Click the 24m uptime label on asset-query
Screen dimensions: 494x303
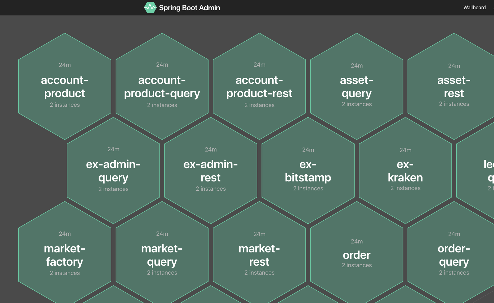pos(357,66)
